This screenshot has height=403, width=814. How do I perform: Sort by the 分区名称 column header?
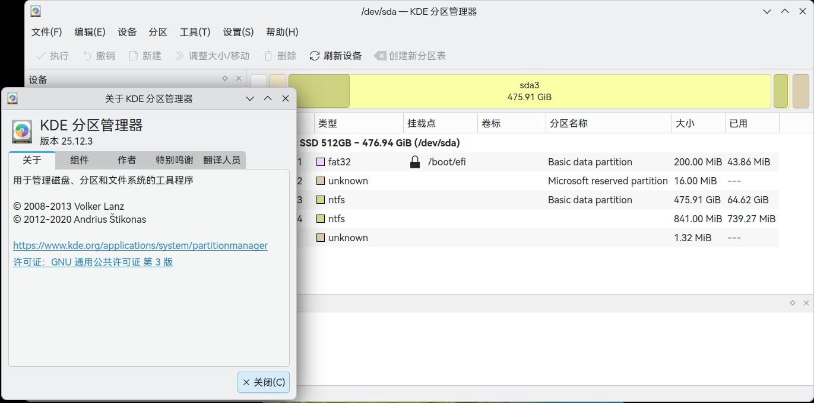[609, 123]
